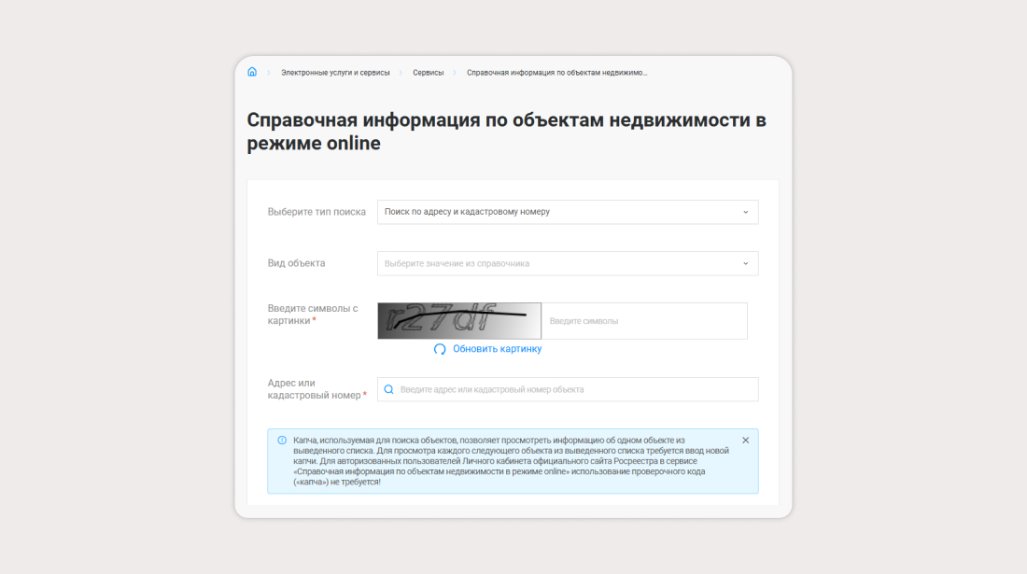The image size is (1027, 574).
Task: Click the 'Выберите тип поиска' label
Action: coord(317,212)
